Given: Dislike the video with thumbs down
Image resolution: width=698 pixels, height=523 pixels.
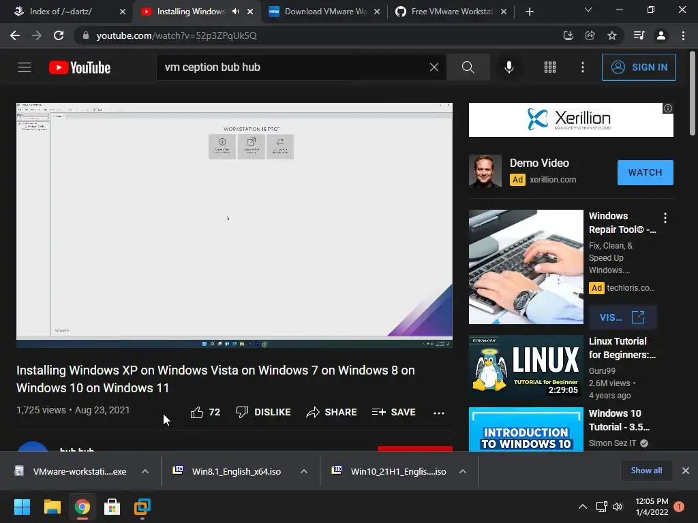Looking at the screenshot, I should click(263, 412).
